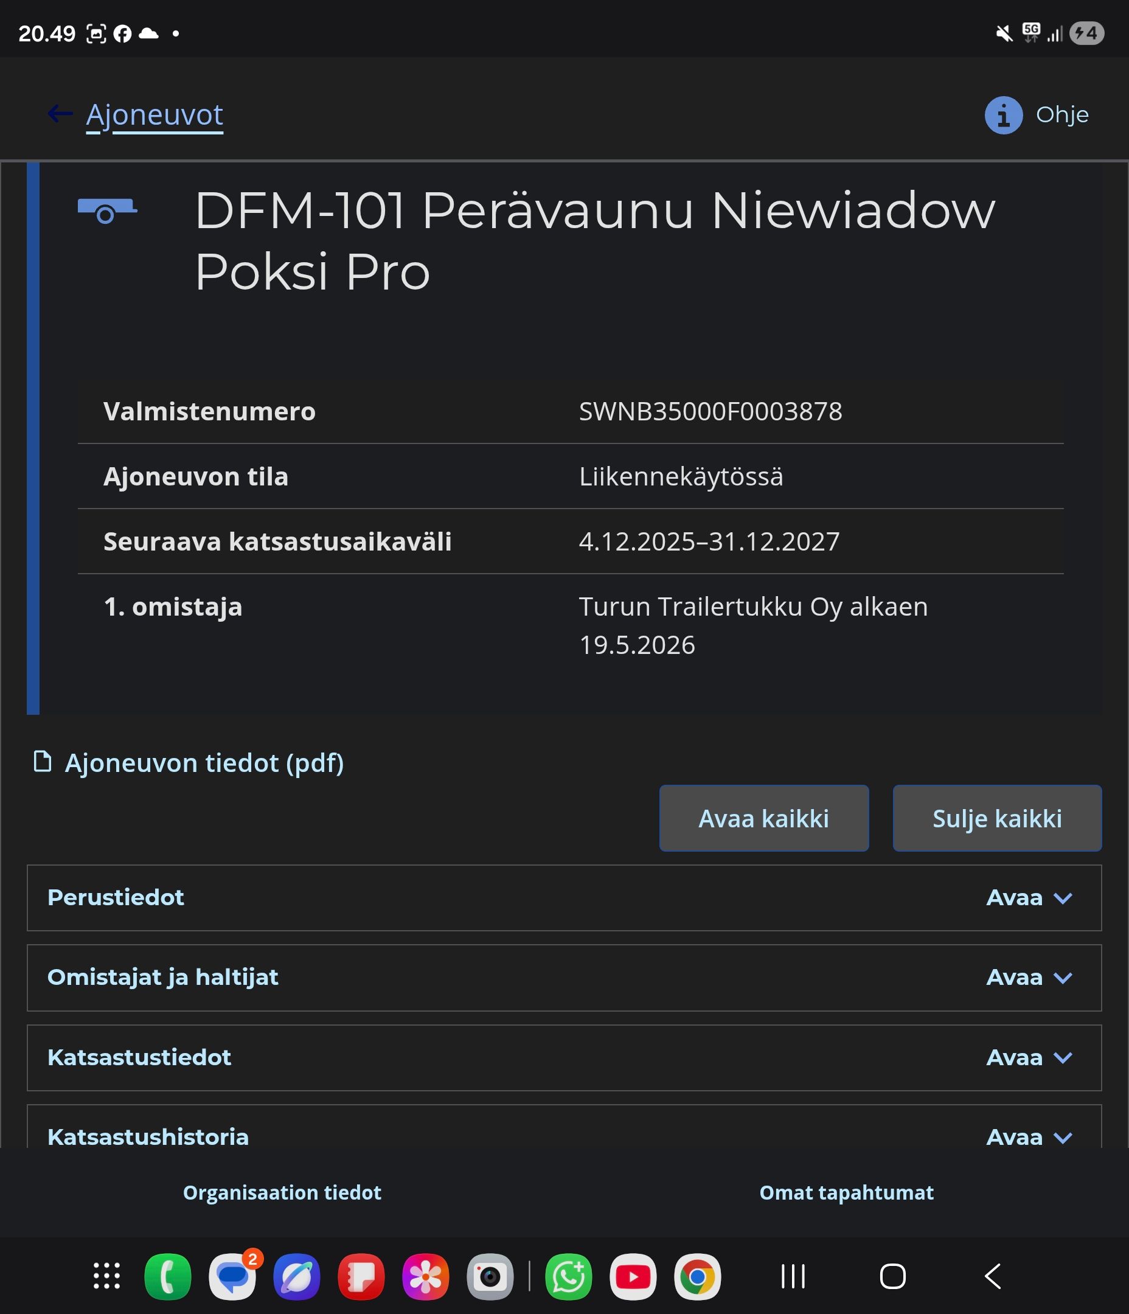Select the Liikennekäytössä status value
Screen dimensions: 1129x1314
(681, 476)
